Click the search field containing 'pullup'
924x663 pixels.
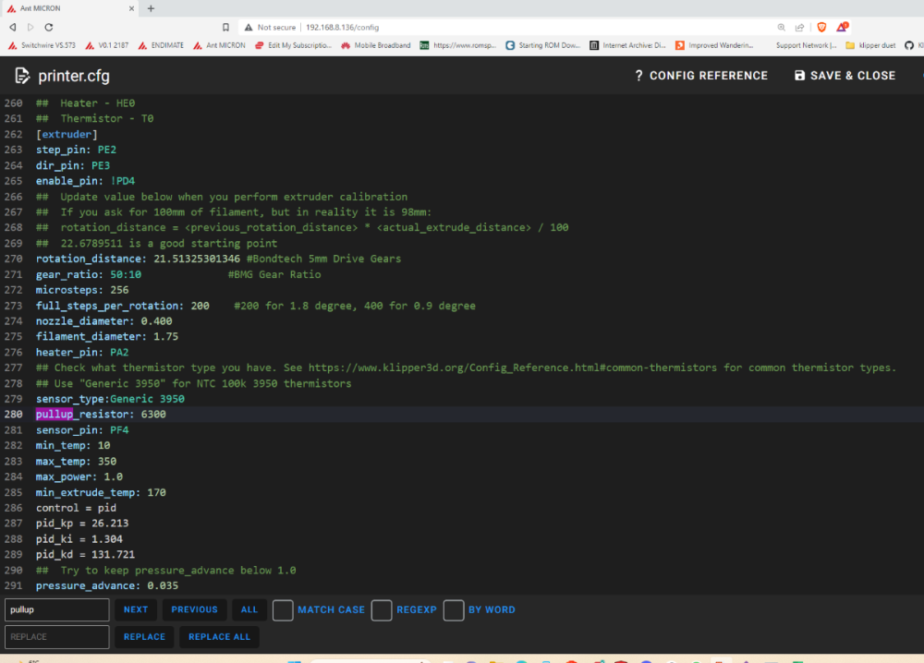(56, 610)
